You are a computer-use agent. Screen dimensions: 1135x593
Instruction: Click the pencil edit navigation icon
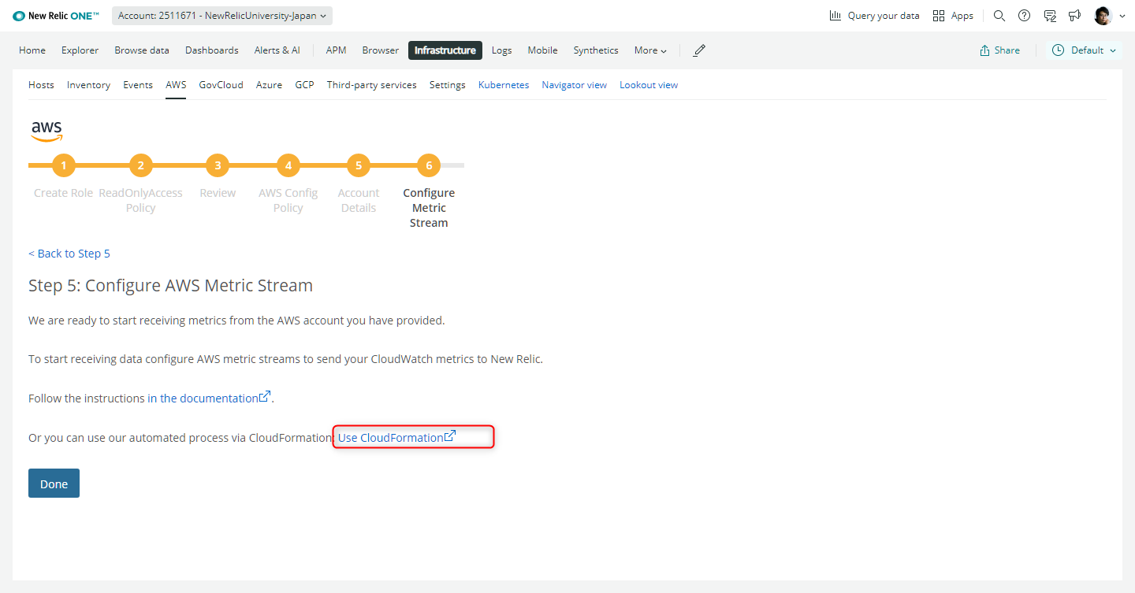[x=699, y=50]
